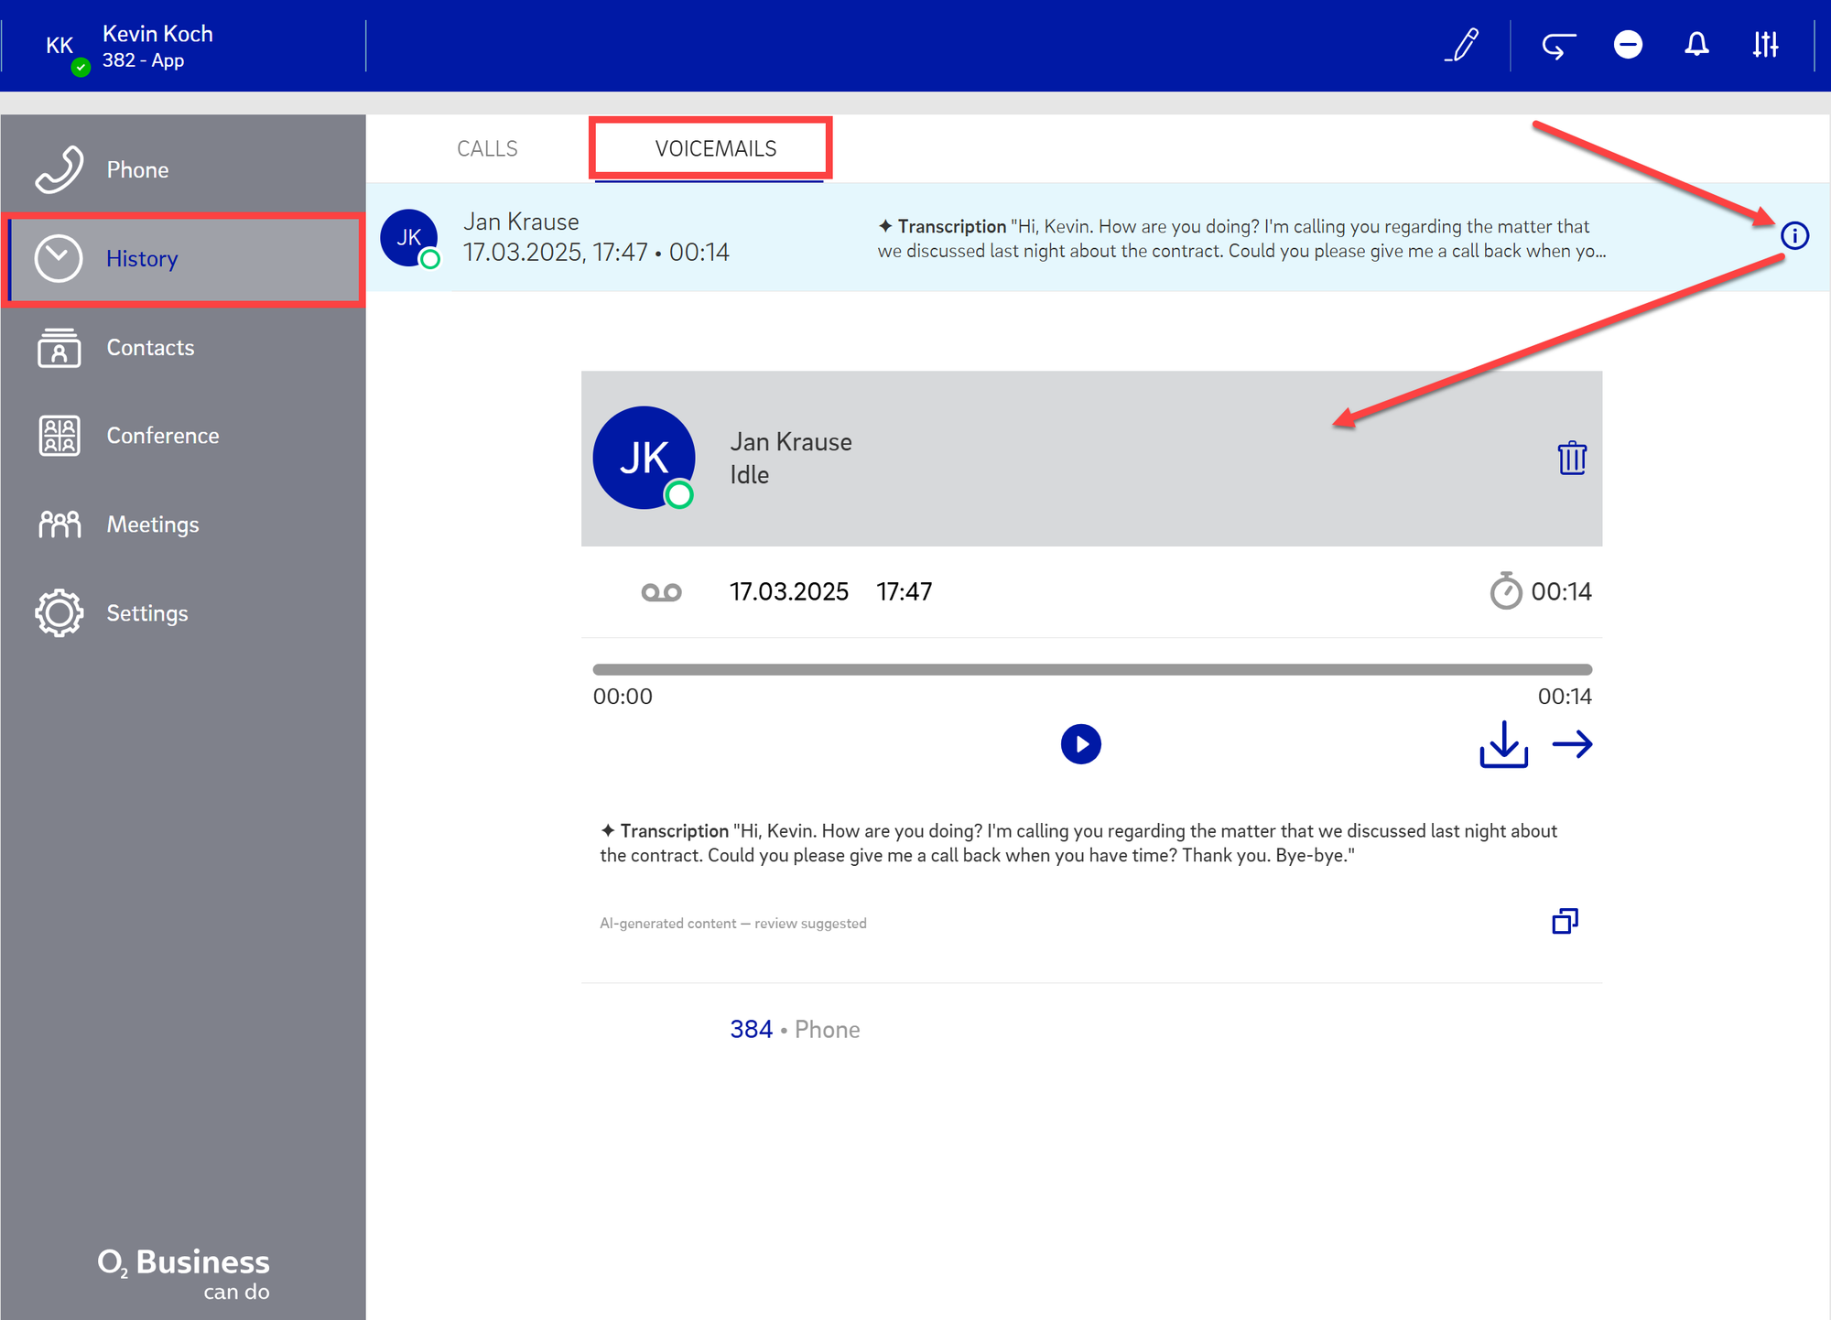Image resolution: width=1831 pixels, height=1320 pixels.
Task: Forward voicemail with right arrow icon
Action: [x=1573, y=744]
